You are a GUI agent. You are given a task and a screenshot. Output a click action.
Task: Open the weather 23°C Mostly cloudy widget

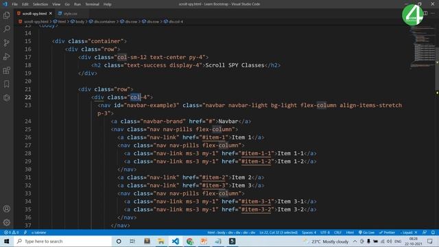[x=327, y=241]
